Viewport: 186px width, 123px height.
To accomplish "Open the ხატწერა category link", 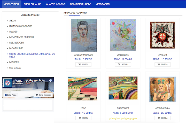I will click(14, 62).
